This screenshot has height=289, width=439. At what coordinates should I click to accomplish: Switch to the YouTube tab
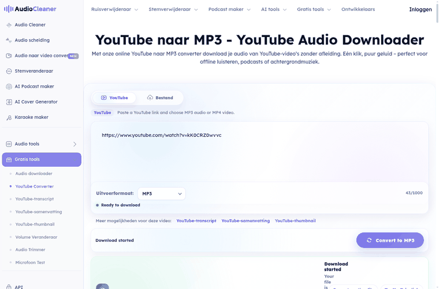114,98
